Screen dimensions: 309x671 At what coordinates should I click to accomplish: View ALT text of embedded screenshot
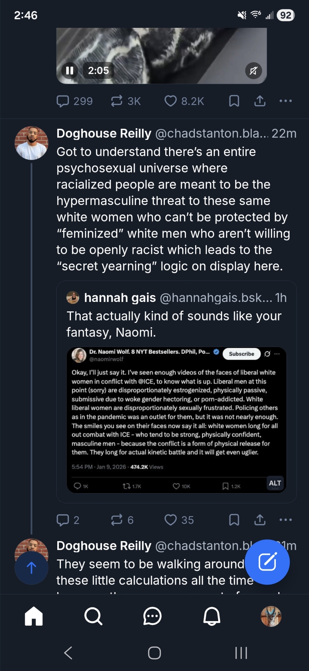pyautogui.click(x=275, y=483)
